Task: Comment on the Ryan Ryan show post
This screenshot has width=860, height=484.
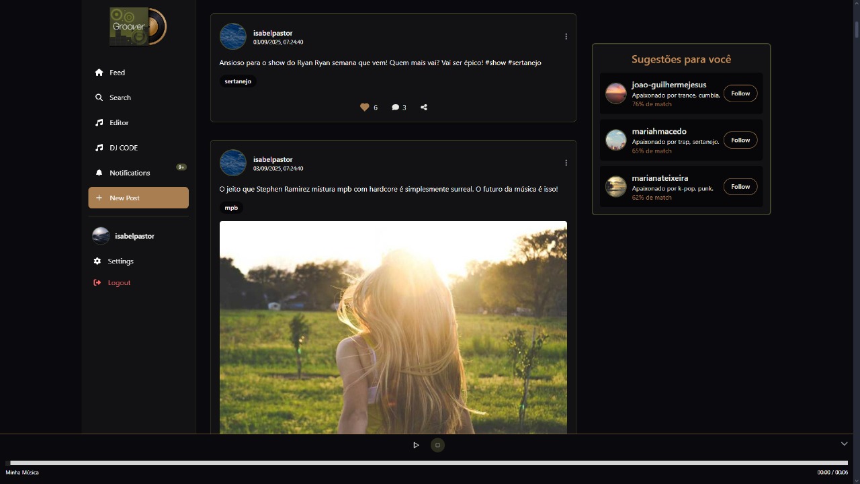Action: 396,107
